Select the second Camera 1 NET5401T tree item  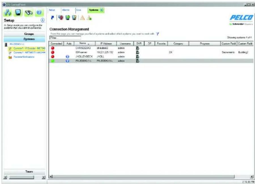click(x=29, y=52)
